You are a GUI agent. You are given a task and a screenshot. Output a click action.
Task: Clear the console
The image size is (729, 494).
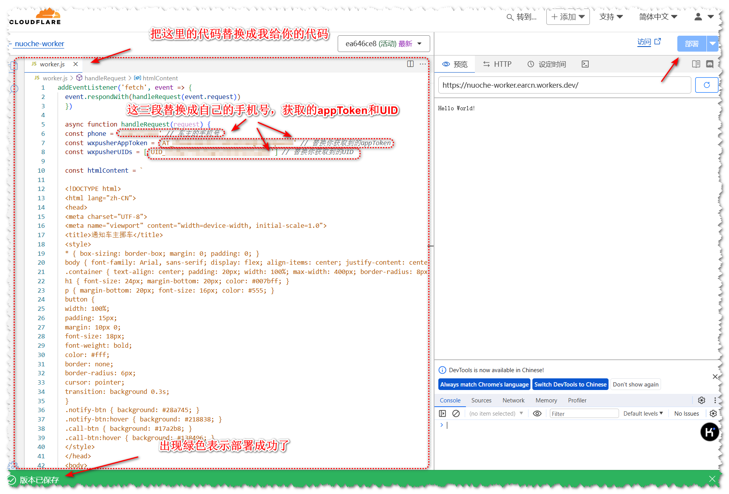(x=456, y=413)
